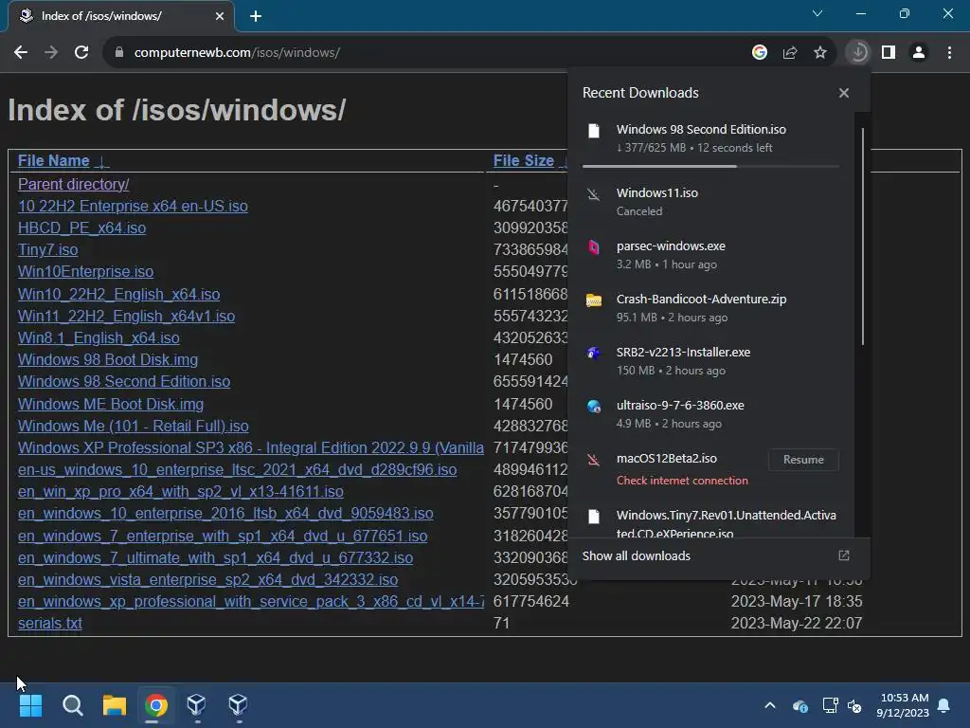Click the canceled Windows11.iso icon
This screenshot has width=970, height=728.
point(594,194)
